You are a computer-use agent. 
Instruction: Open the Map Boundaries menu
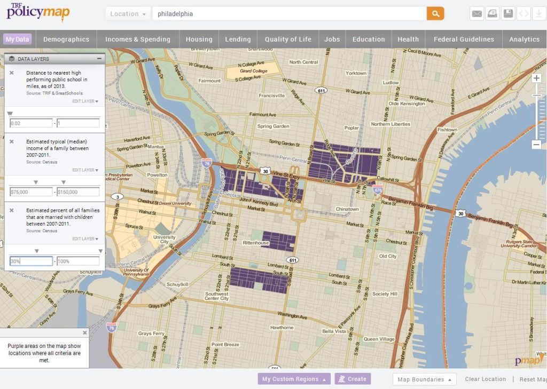tap(424, 379)
